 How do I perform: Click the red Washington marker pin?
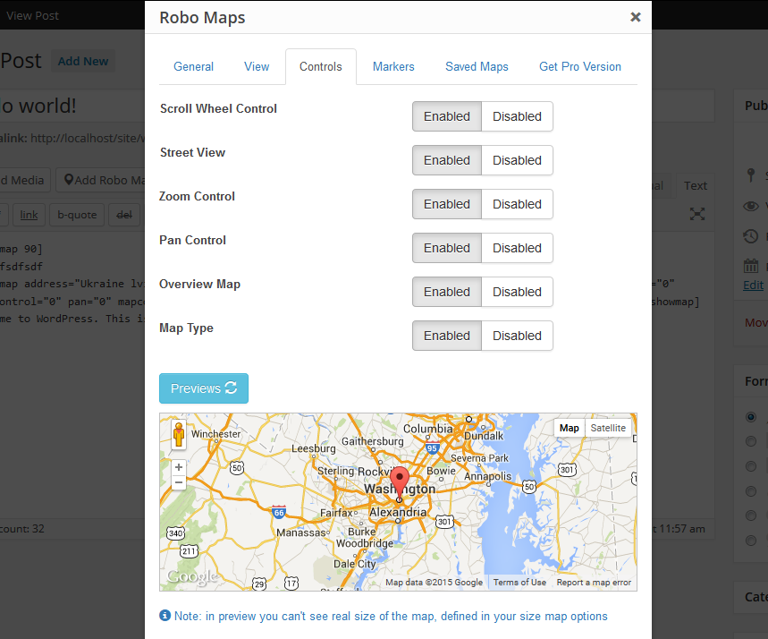pyautogui.click(x=400, y=483)
